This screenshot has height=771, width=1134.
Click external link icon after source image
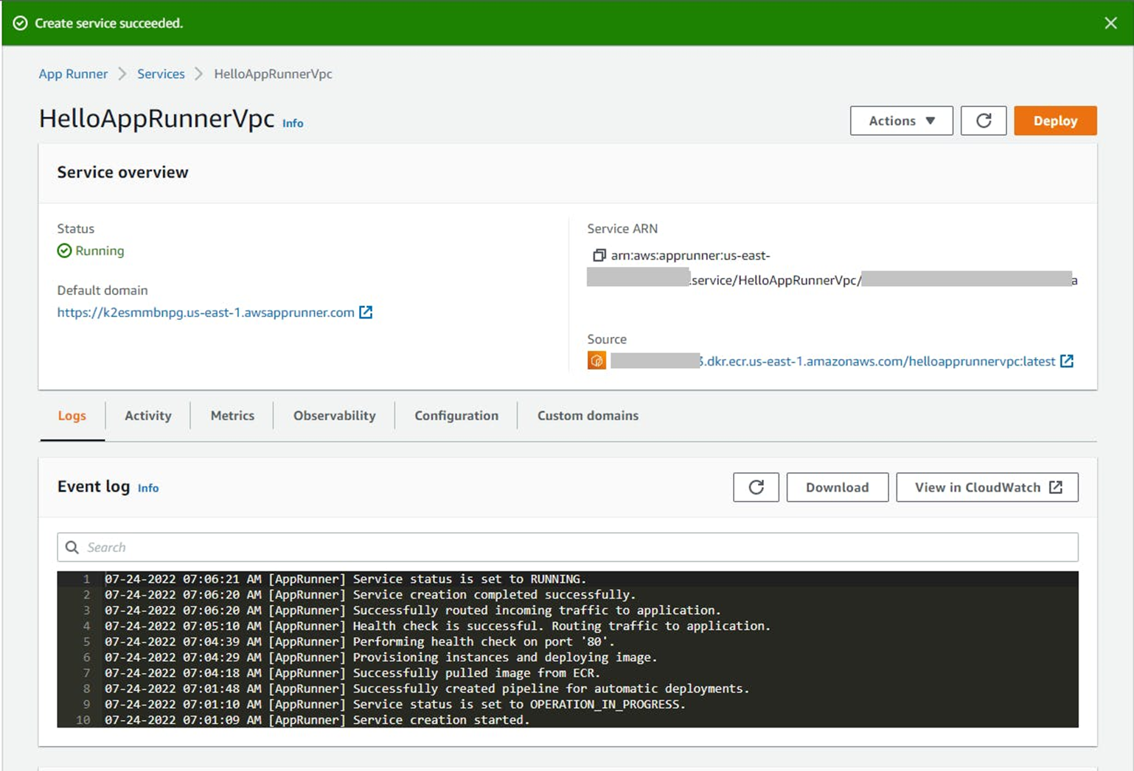[1067, 361]
